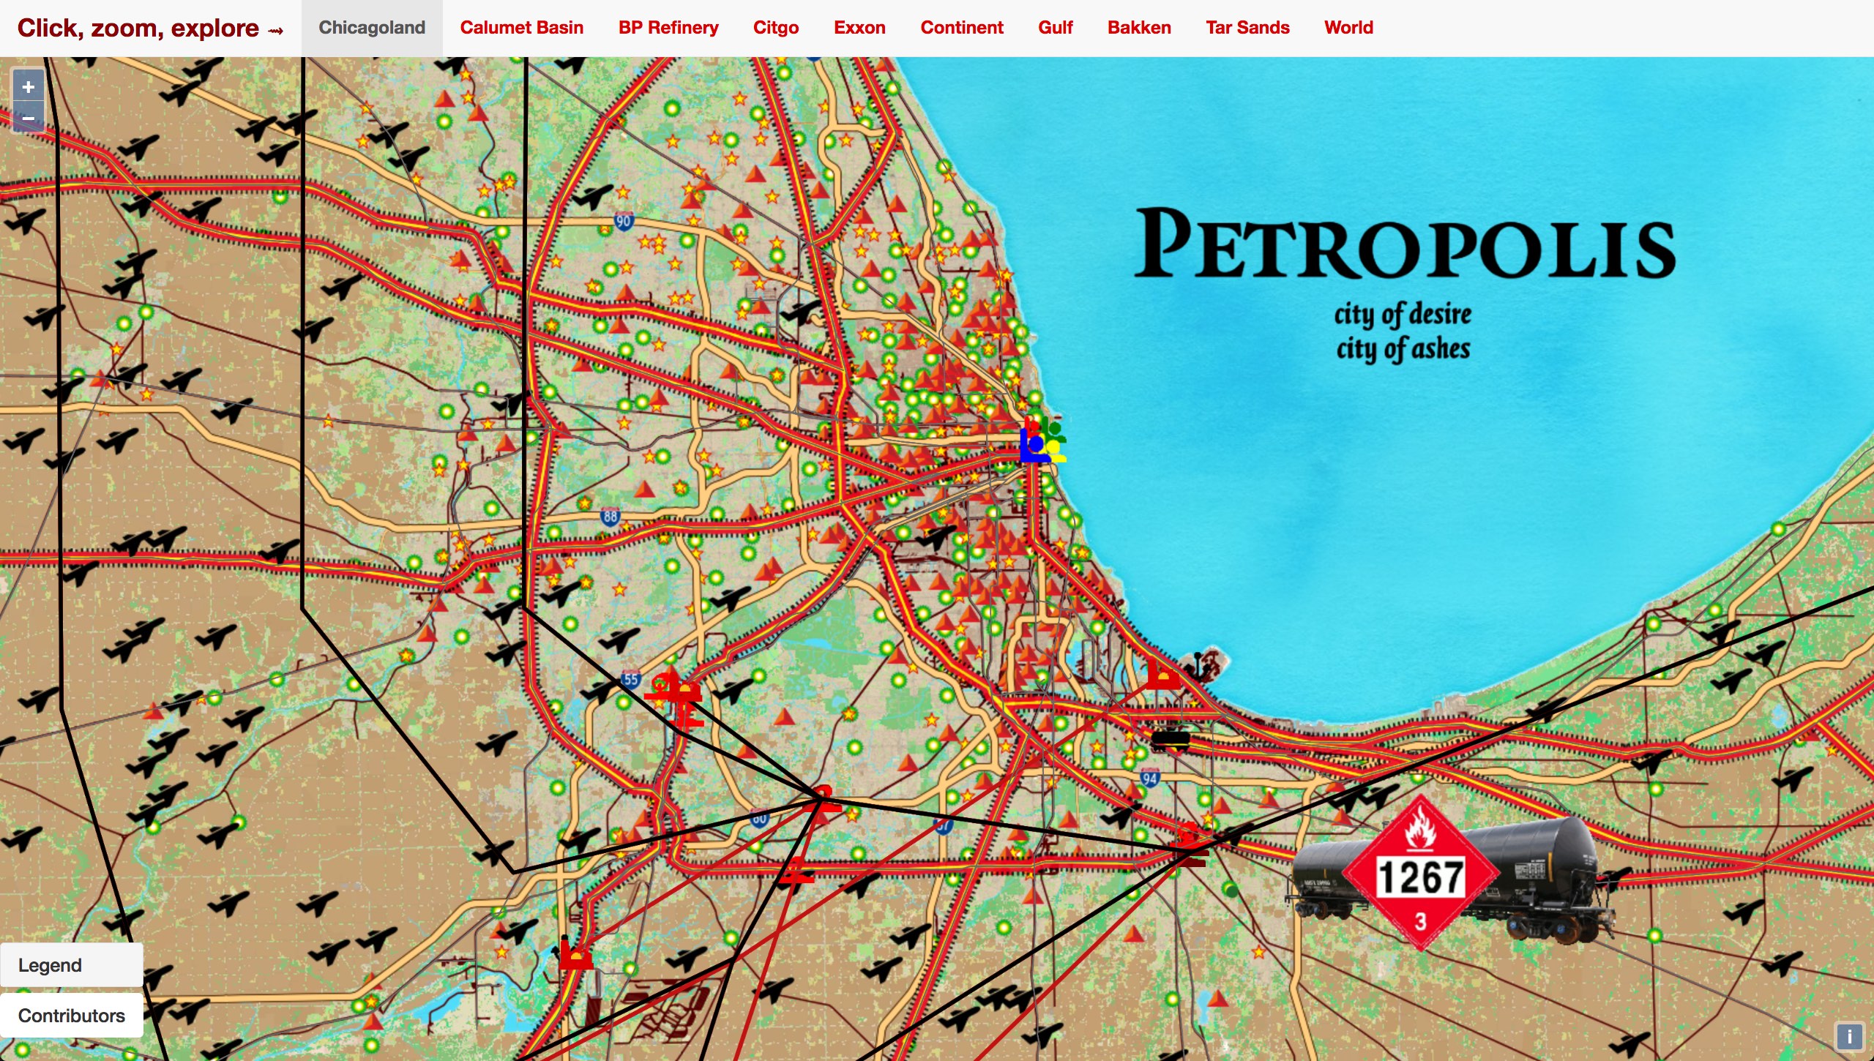Click the Interstate 94 shield marker
This screenshot has height=1061, width=1874.
[1149, 778]
